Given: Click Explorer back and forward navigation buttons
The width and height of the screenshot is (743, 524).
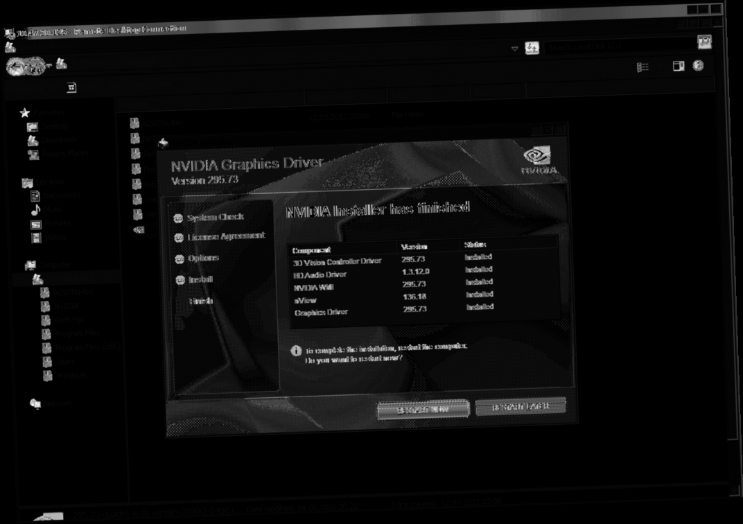Looking at the screenshot, I should coord(26,67).
